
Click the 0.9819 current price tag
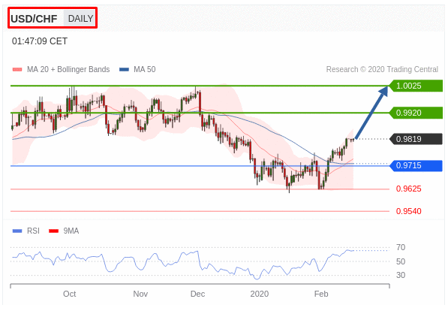[x=416, y=139]
